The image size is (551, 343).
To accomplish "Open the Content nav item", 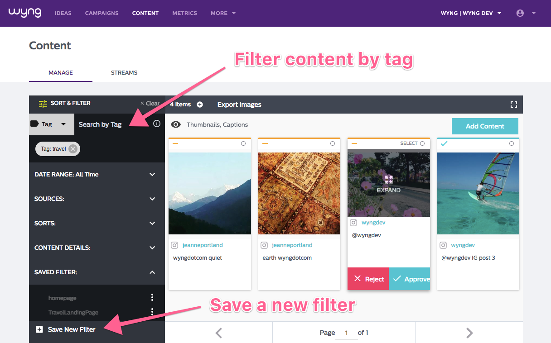I will pyautogui.click(x=145, y=13).
